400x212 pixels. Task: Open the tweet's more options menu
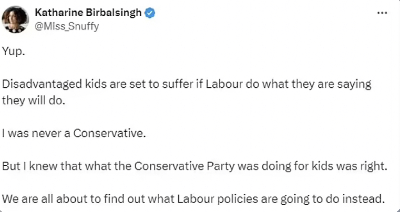[382, 13]
